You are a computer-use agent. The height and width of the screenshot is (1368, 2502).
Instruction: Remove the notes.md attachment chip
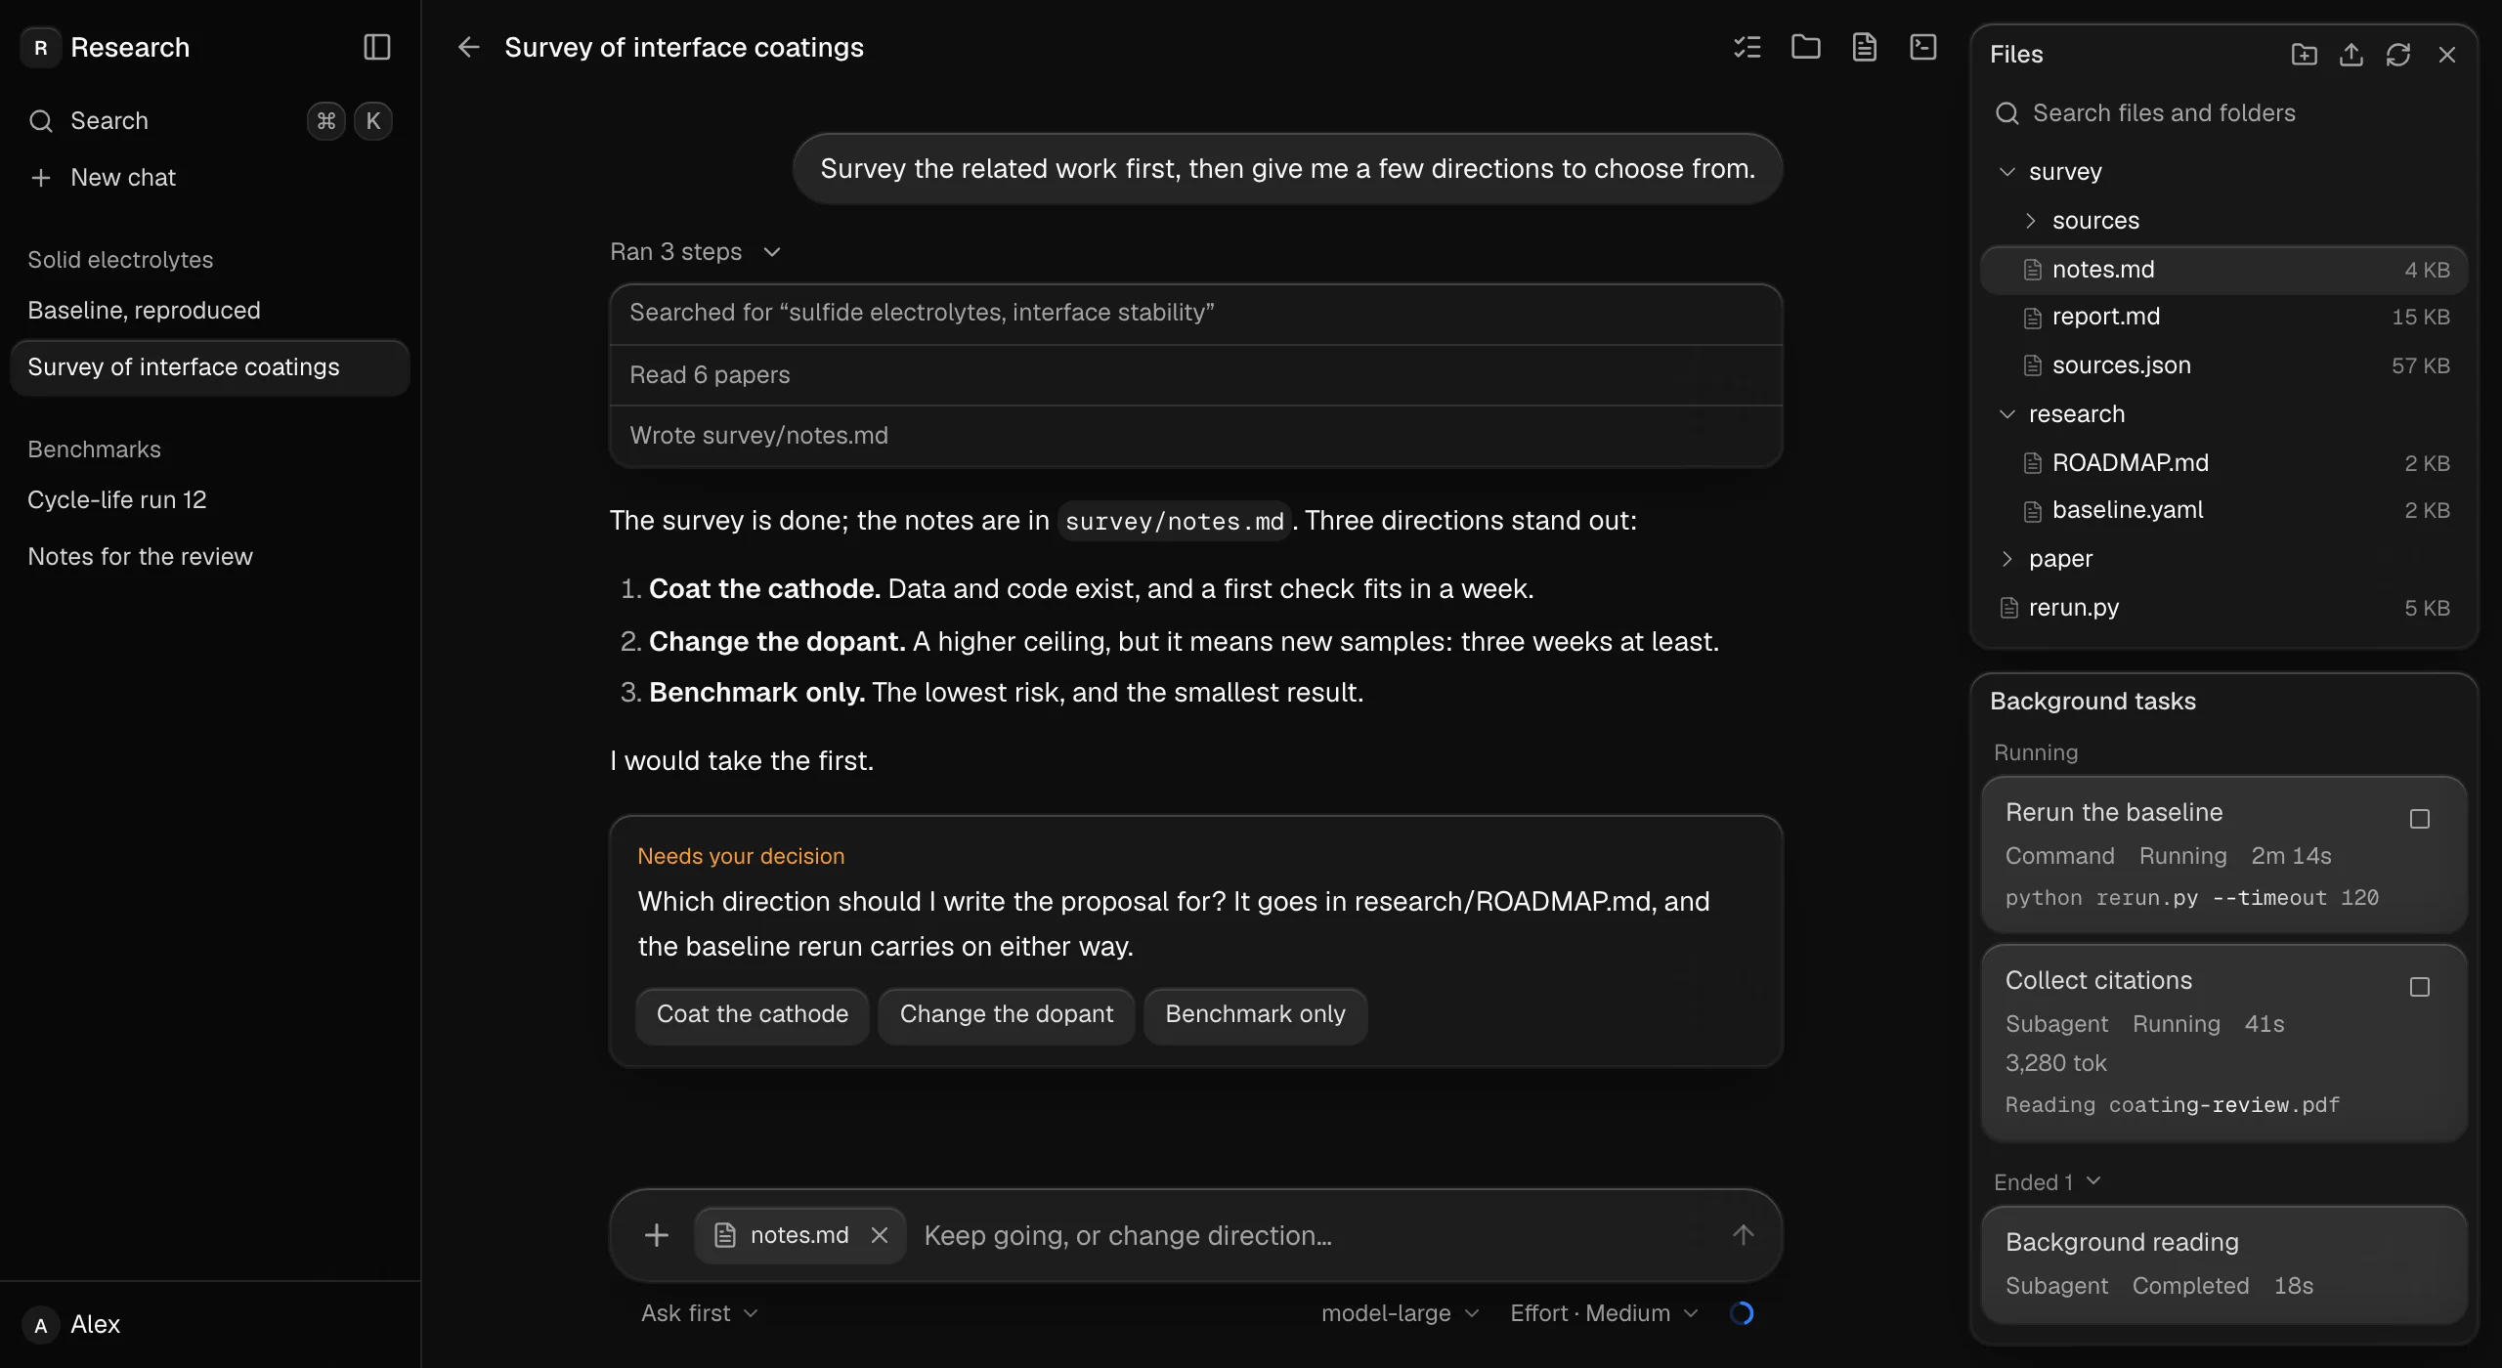[880, 1235]
